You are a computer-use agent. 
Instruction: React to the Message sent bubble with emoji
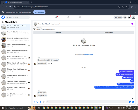tap(49, 63)
